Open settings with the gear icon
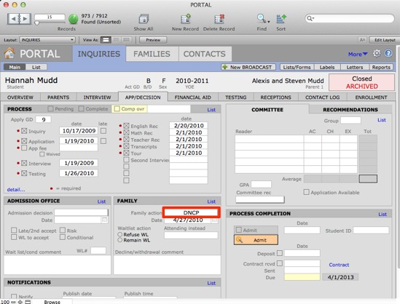Image resolution: width=400 pixels, height=304 pixels. [377, 54]
